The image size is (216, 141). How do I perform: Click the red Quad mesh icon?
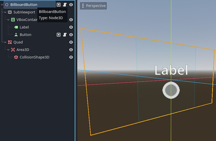tap(10, 42)
